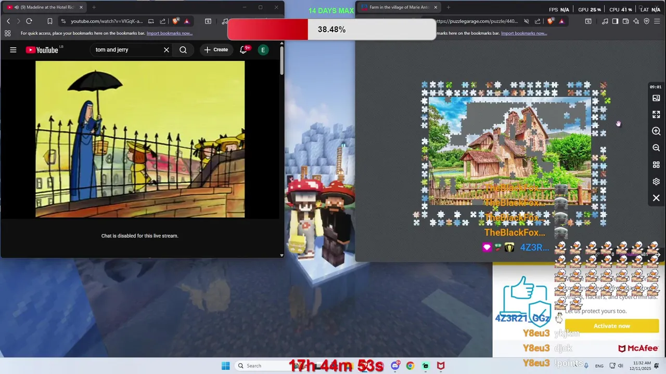Viewport: 666px width, 374px height.
Task: Click the YouTube Create button
Action: coord(216,50)
